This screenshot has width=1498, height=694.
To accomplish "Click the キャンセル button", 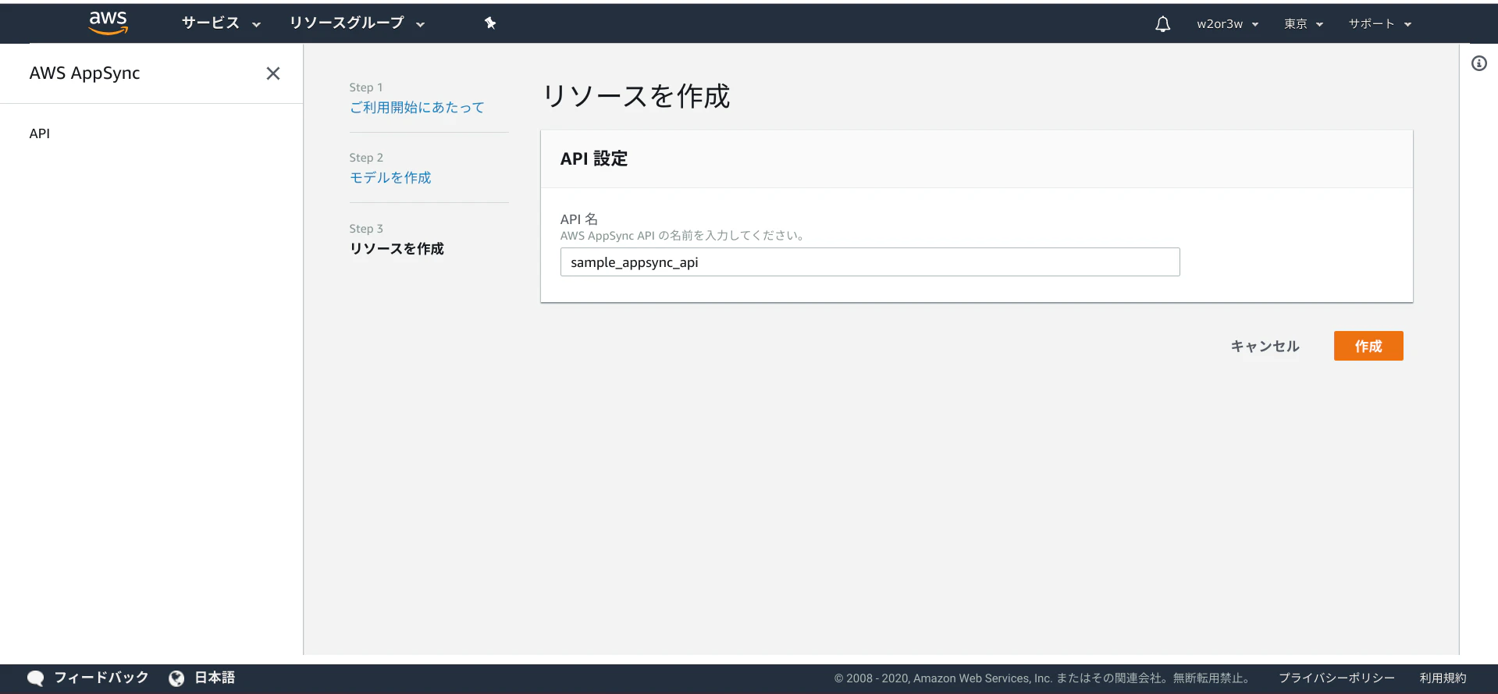I will click(1265, 346).
